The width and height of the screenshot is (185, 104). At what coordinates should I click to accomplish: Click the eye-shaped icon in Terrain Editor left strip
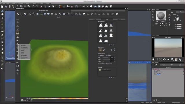tap(18, 62)
